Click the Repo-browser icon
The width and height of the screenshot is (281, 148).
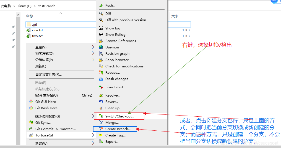pos(101,60)
